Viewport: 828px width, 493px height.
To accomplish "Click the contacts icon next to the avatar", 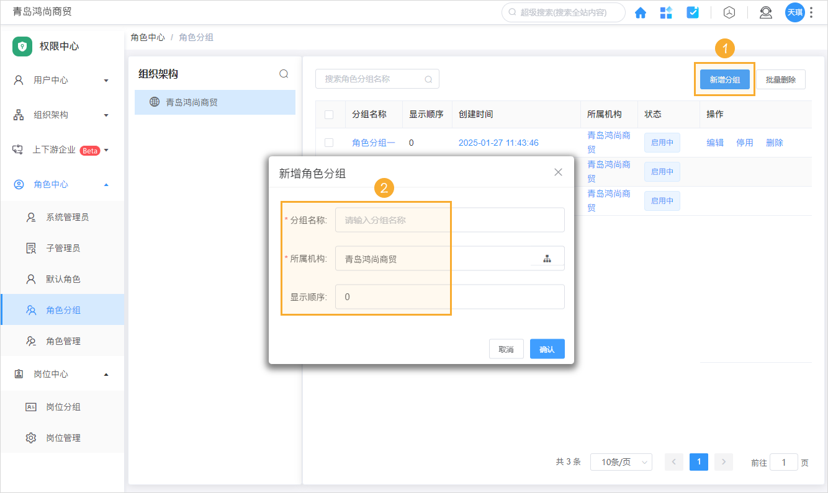I will click(766, 12).
